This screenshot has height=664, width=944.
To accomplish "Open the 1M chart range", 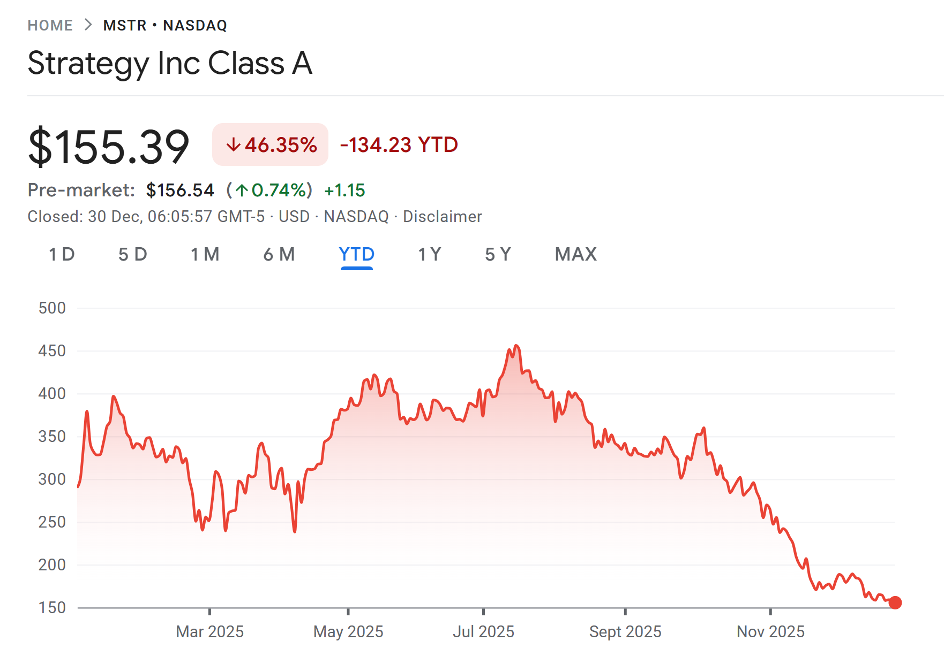I will click(x=205, y=255).
